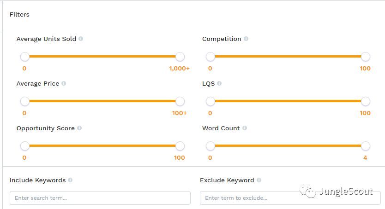Screen dimensions: 385x209
Task: Focus the Include Keywords search field
Action: click(100, 198)
